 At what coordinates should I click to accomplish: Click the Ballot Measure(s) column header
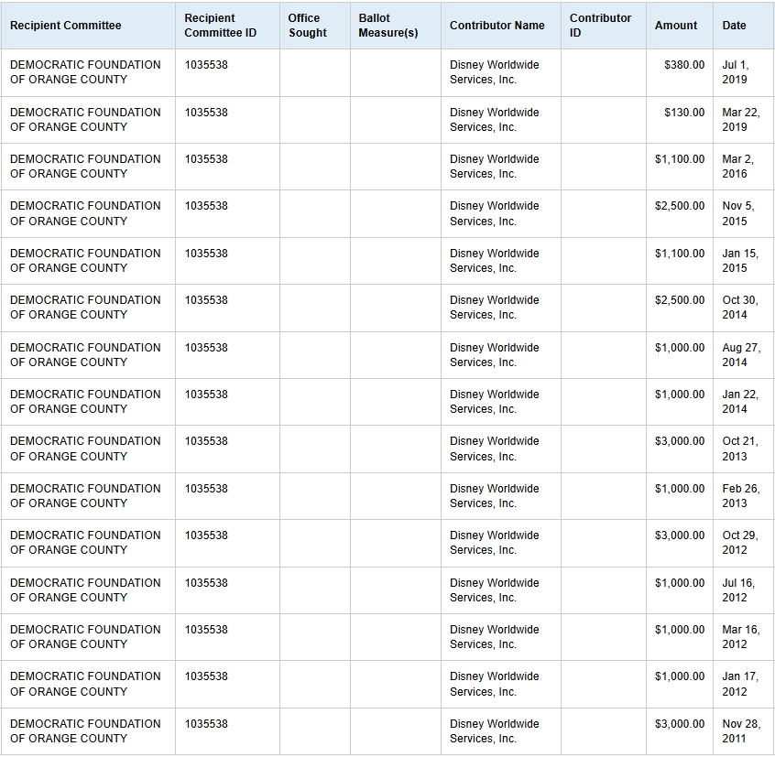[388, 26]
